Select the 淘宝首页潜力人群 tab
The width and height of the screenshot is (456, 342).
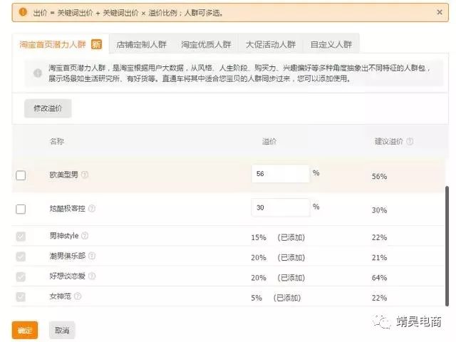(x=61, y=44)
